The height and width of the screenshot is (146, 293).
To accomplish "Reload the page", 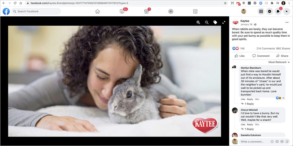I will (x=15, y=3).
